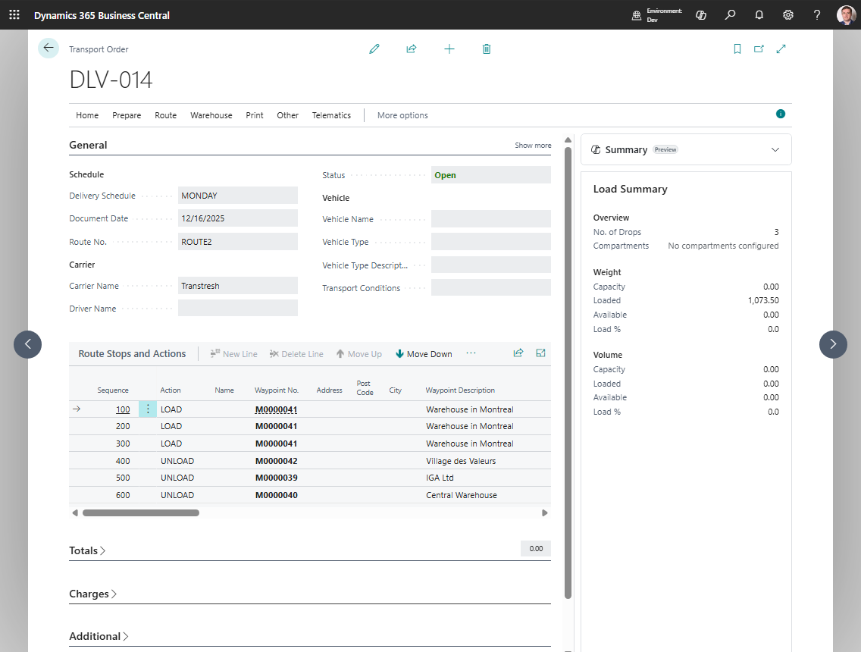Click the bookmark icon
This screenshot has width=861, height=652.
click(x=737, y=49)
